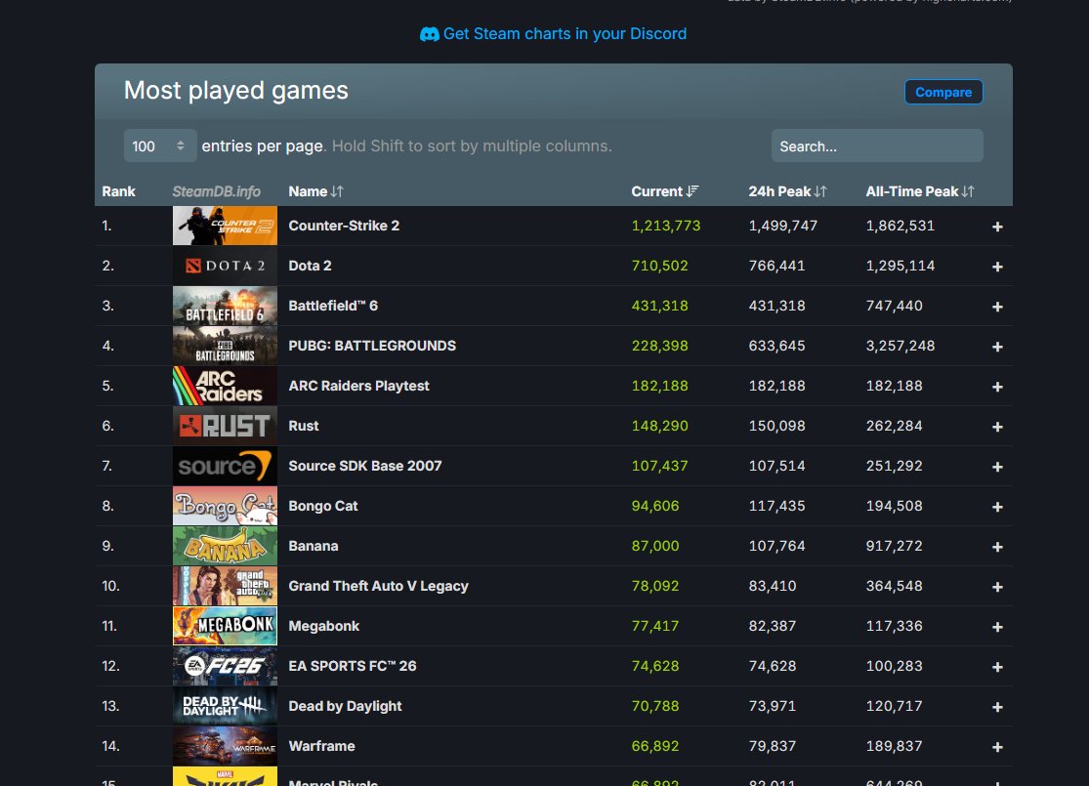
Task: Sort table by All-Time Peak column
Action: [x=919, y=191]
